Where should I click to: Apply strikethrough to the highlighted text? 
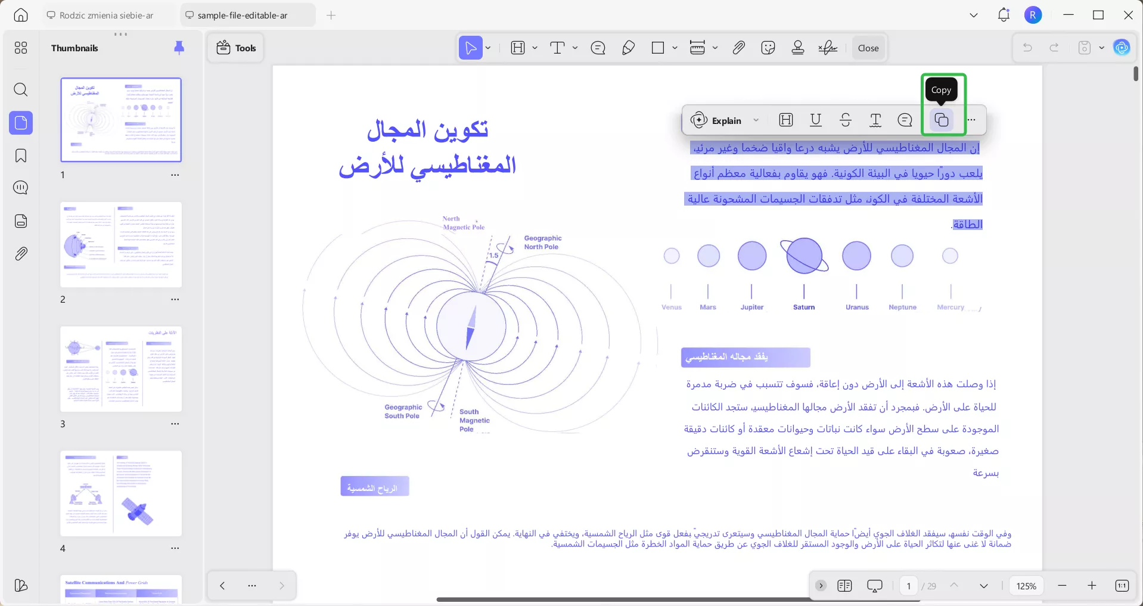coord(846,120)
